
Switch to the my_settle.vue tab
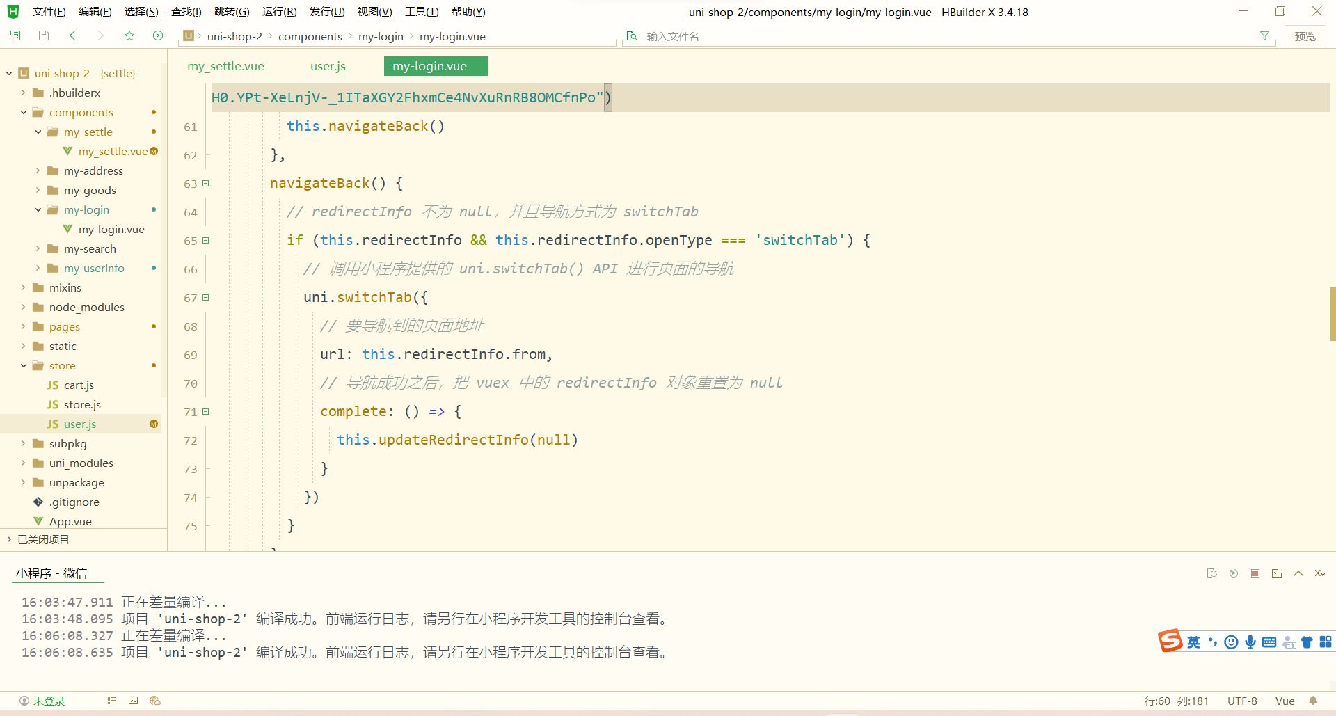click(225, 66)
